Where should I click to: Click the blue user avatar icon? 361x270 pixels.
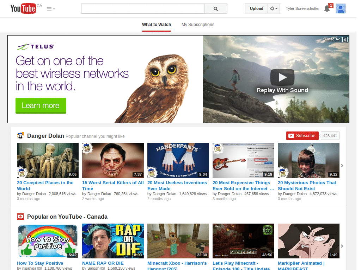click(x=341, y=8)
